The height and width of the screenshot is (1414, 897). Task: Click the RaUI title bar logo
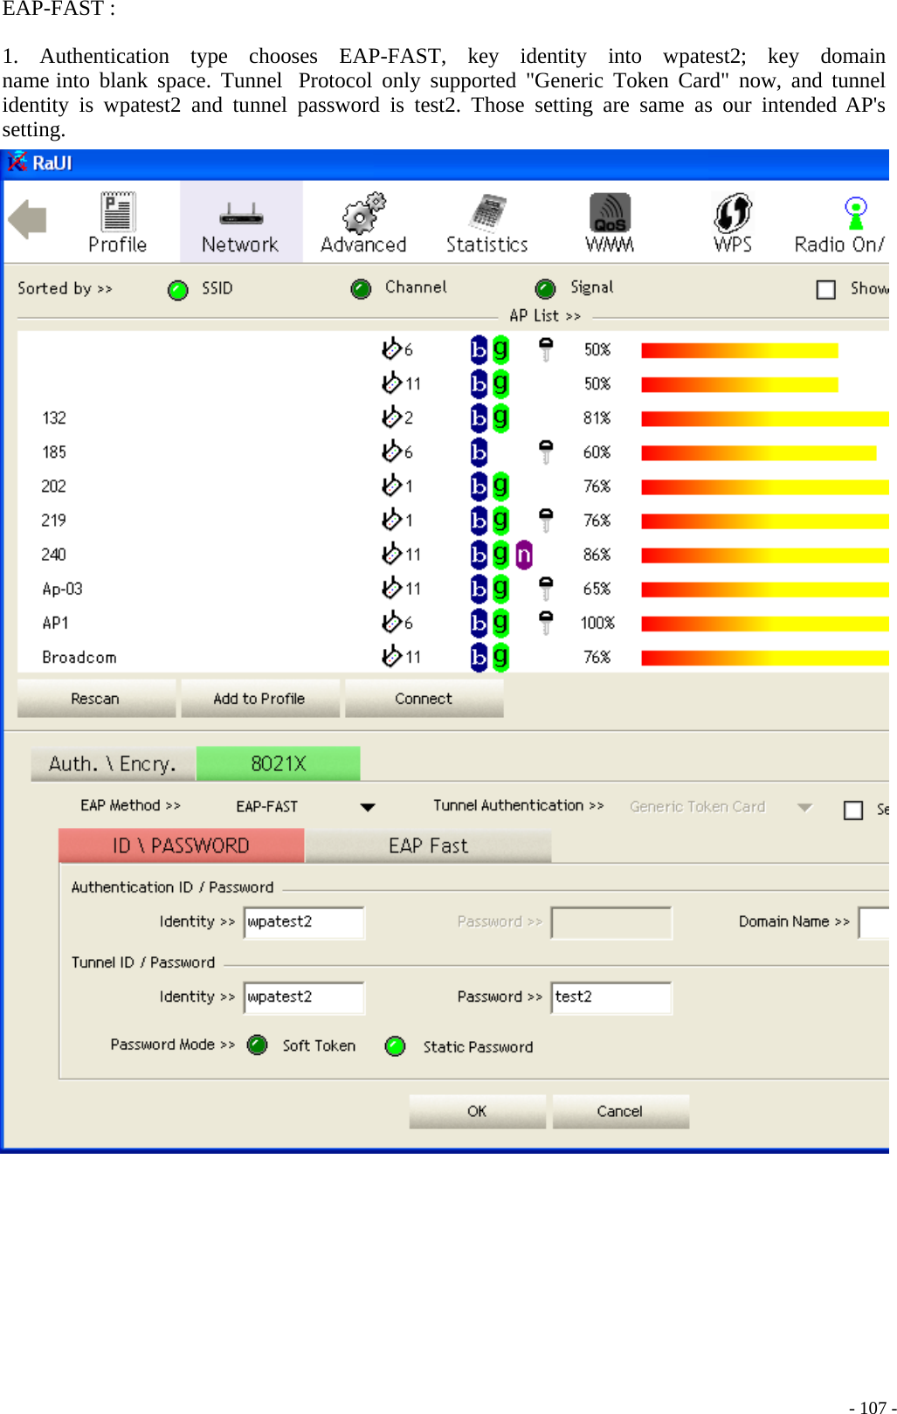click(17, 162)
